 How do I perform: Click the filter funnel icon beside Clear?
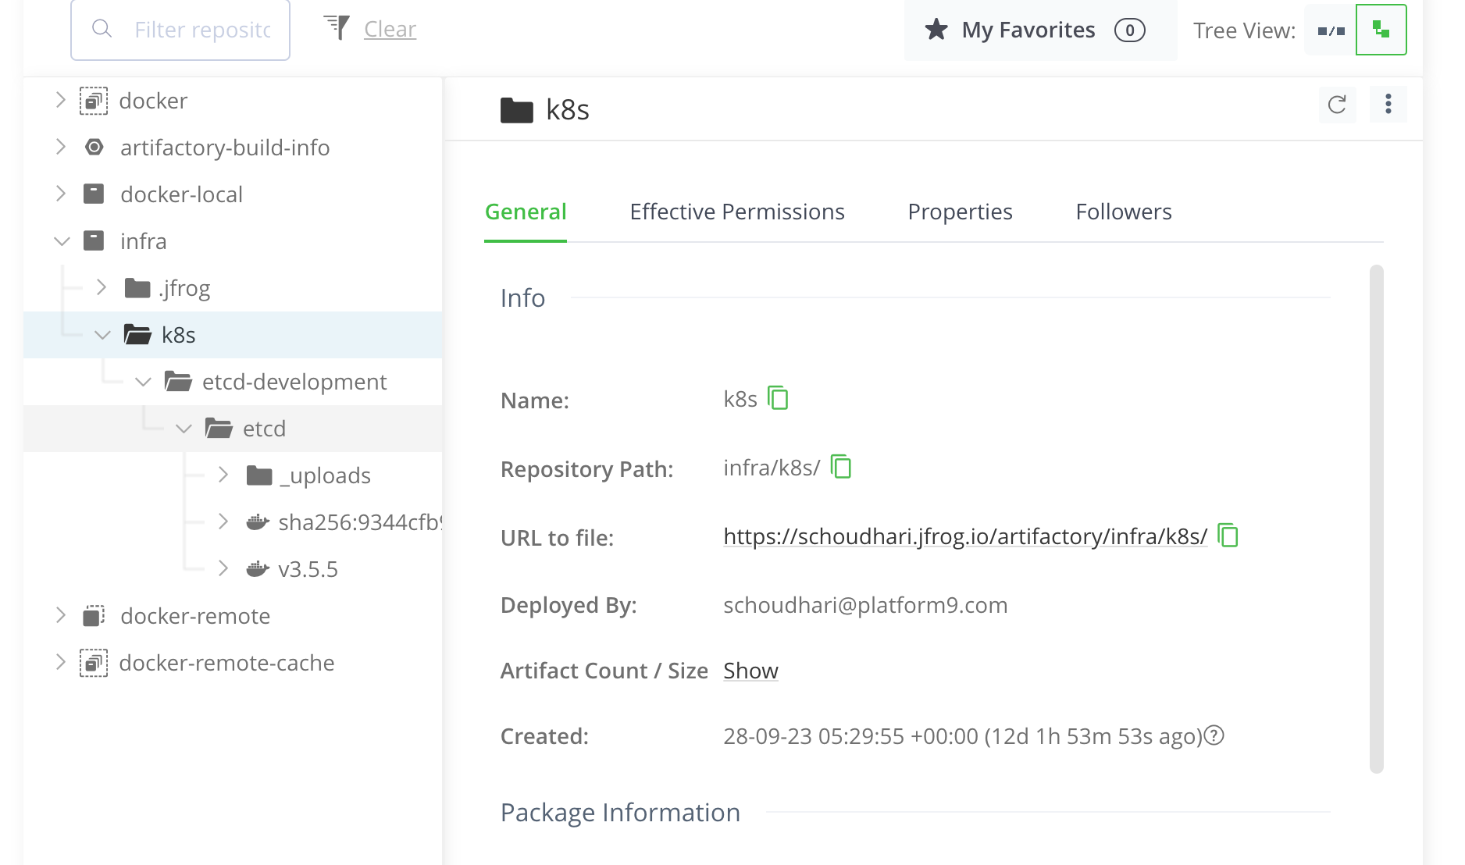coord(337,28)
